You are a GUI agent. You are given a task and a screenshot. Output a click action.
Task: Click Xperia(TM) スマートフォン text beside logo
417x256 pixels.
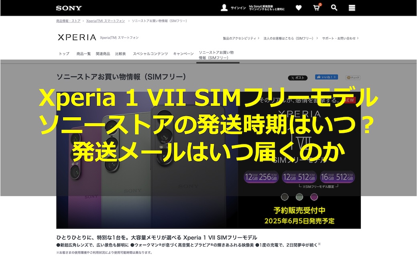(119, 38)
